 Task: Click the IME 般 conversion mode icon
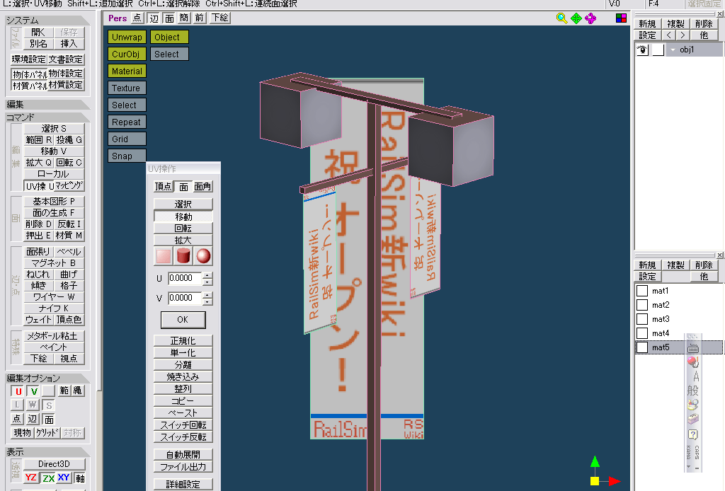tap(692, 391)
